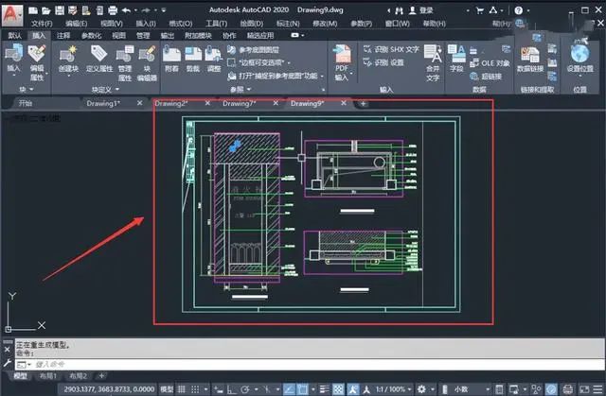The height and width of the screenshot is (396, 606).
Task: Click the Plot printer icon in quick access toolbar
Action: tap(113, 10)
